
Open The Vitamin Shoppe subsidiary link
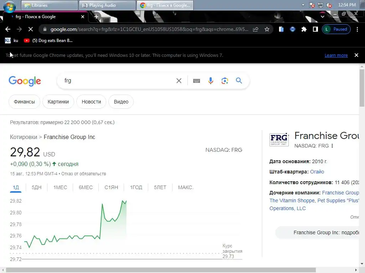[292, 200]
